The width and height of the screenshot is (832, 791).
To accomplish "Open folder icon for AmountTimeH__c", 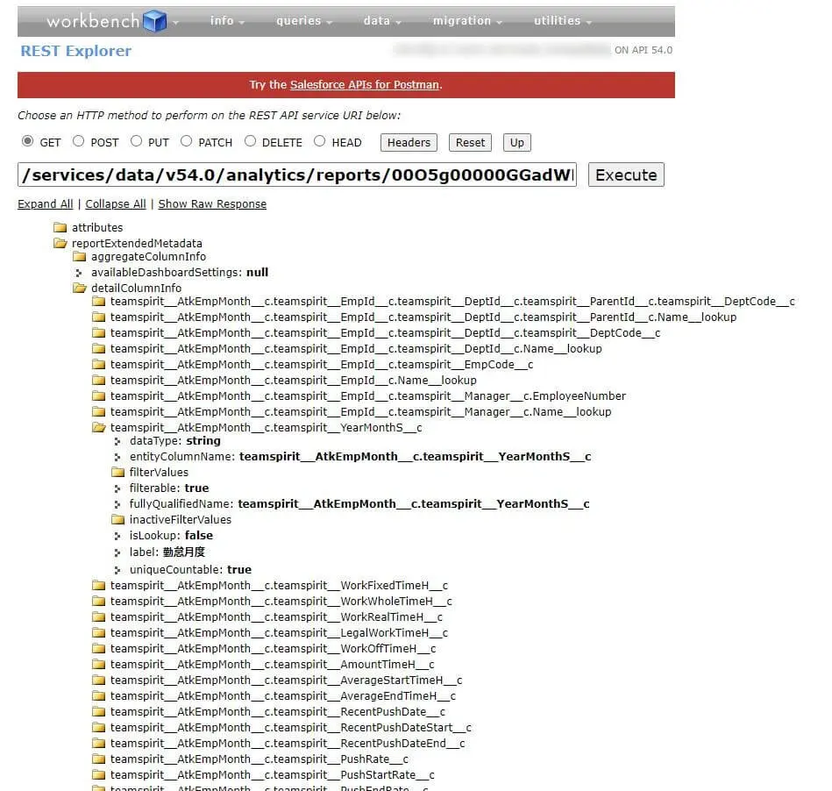I will coord(99,665).
